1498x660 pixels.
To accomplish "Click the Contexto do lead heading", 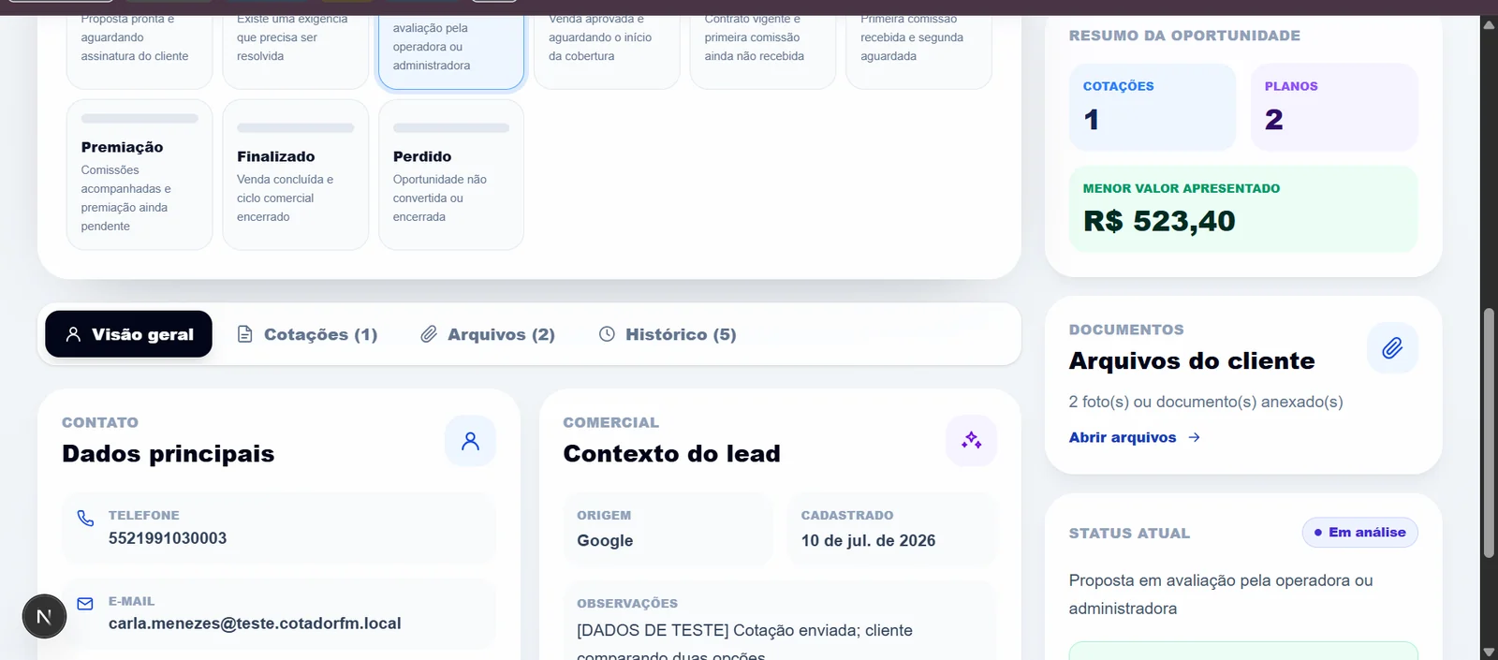I will tap(671, 453).
